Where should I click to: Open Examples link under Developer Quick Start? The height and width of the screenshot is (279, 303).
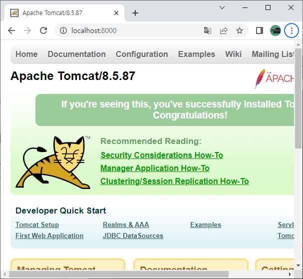[206, 225]
